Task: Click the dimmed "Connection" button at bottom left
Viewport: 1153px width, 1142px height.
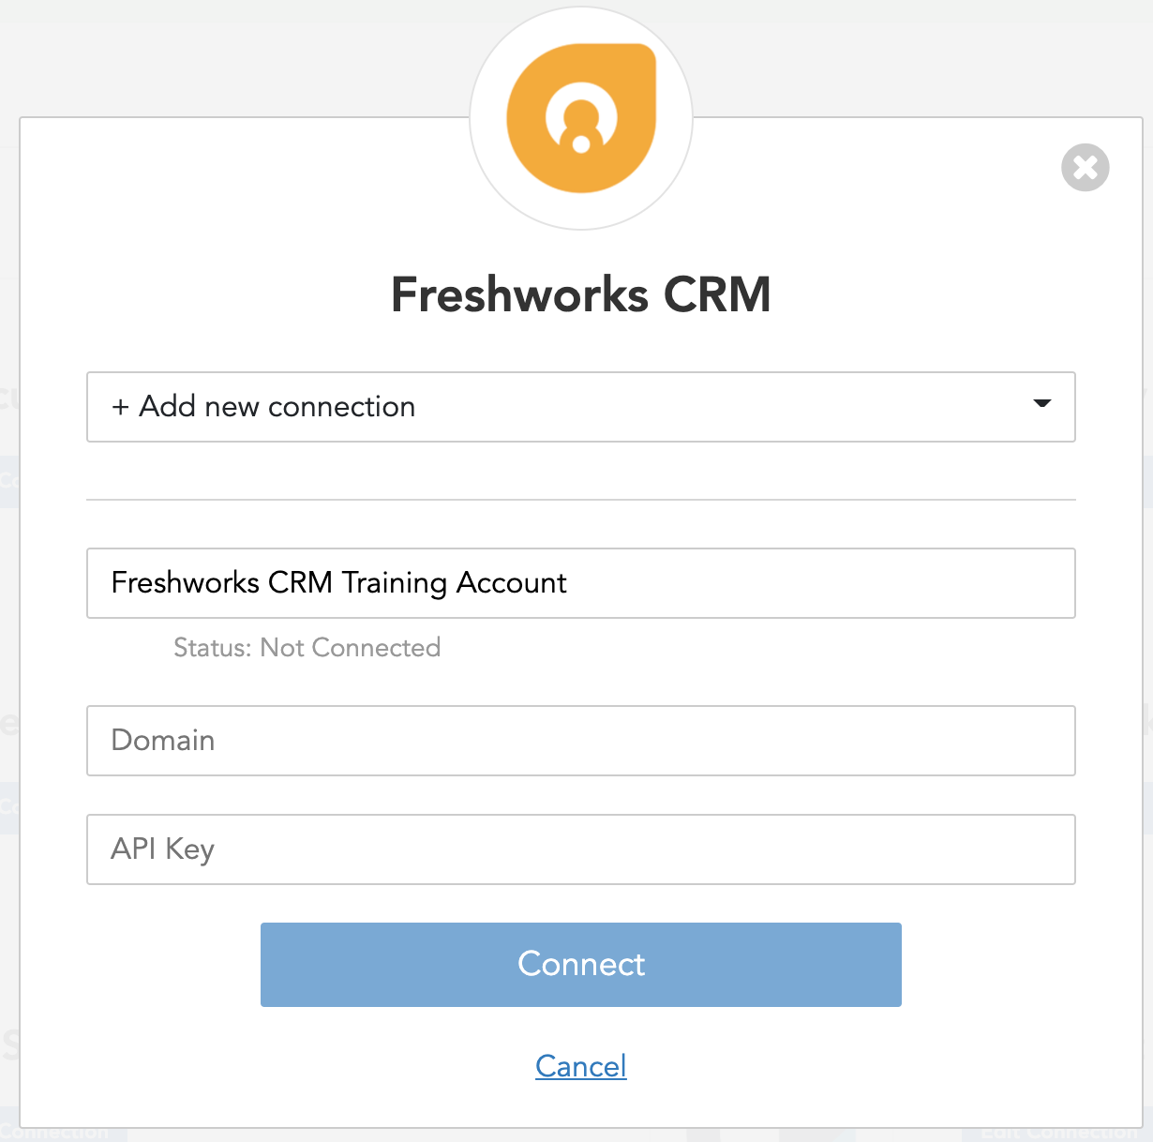Action: (56, 1134)
